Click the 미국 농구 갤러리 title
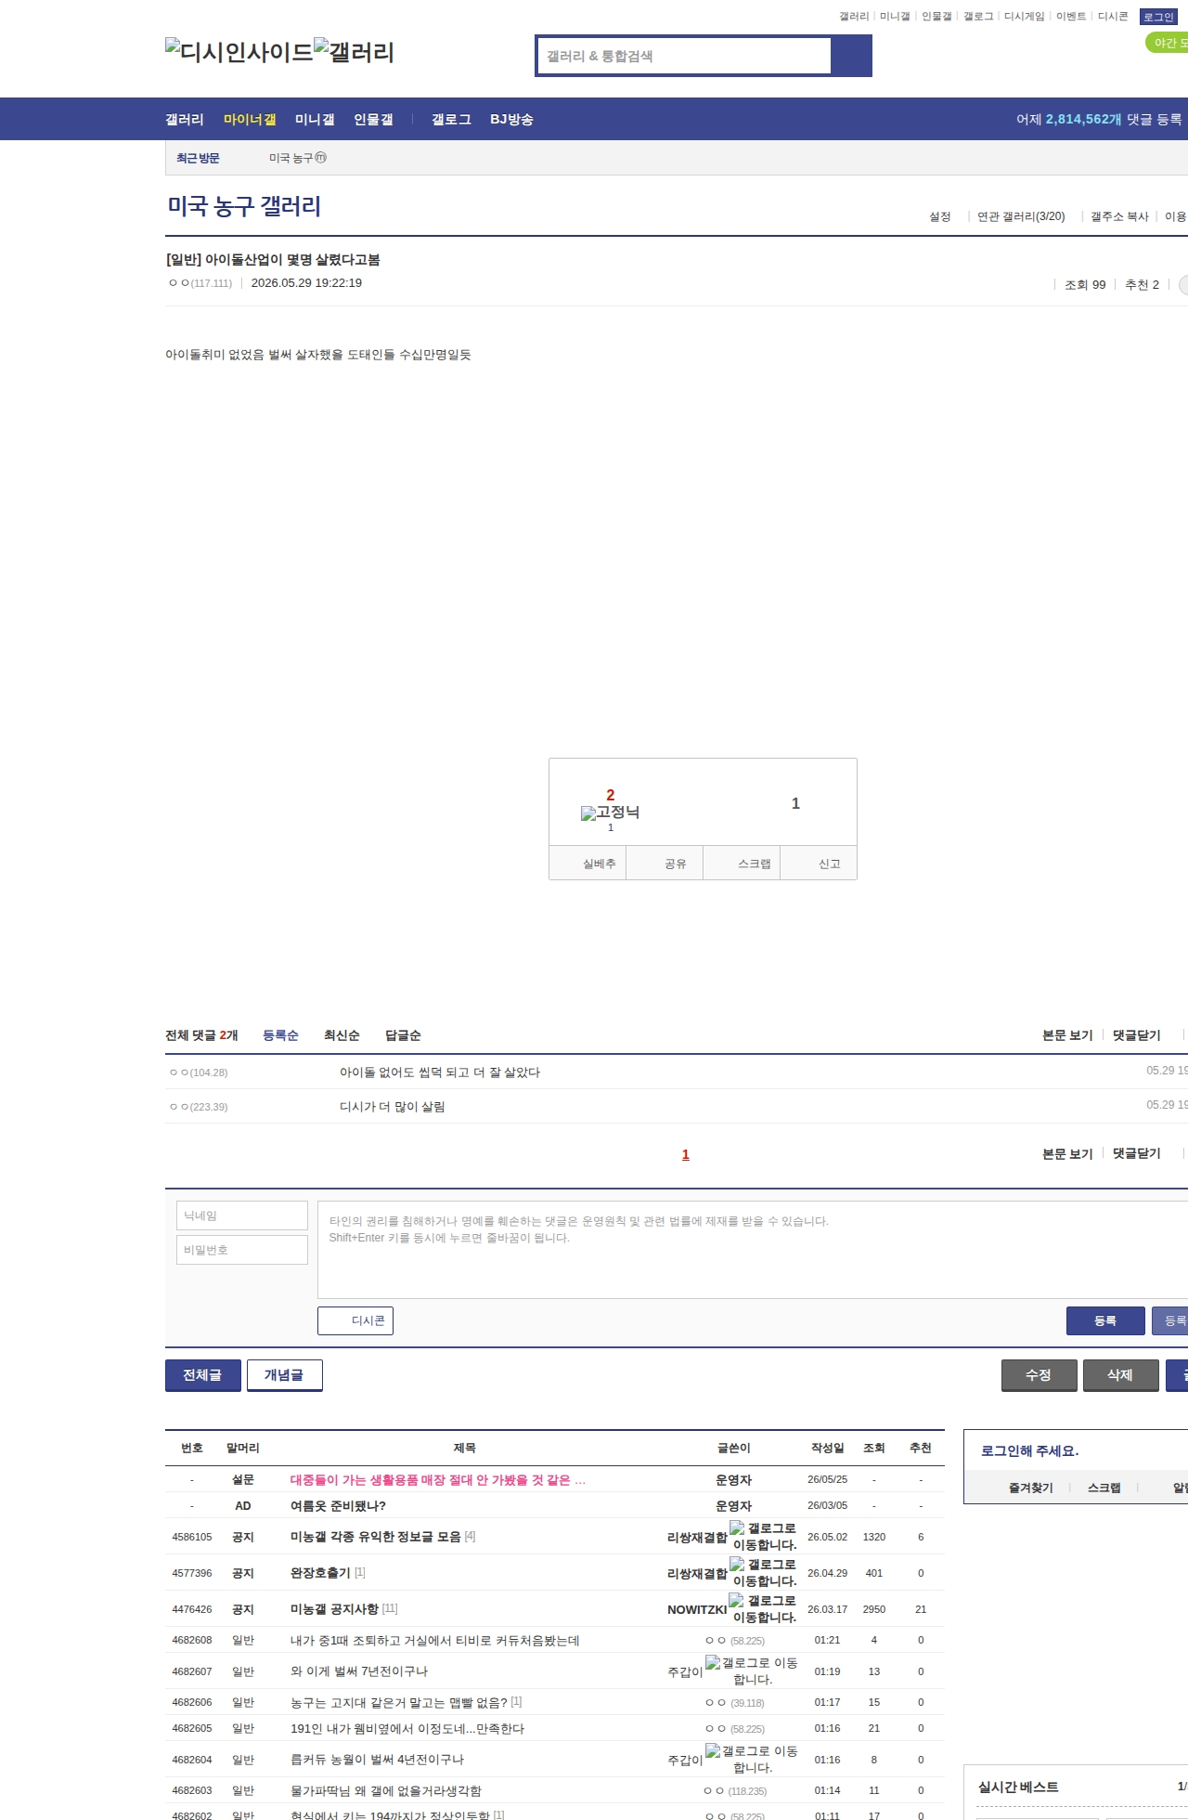The height and width of the screenshot is (1820, 1188). pos(244,206)
